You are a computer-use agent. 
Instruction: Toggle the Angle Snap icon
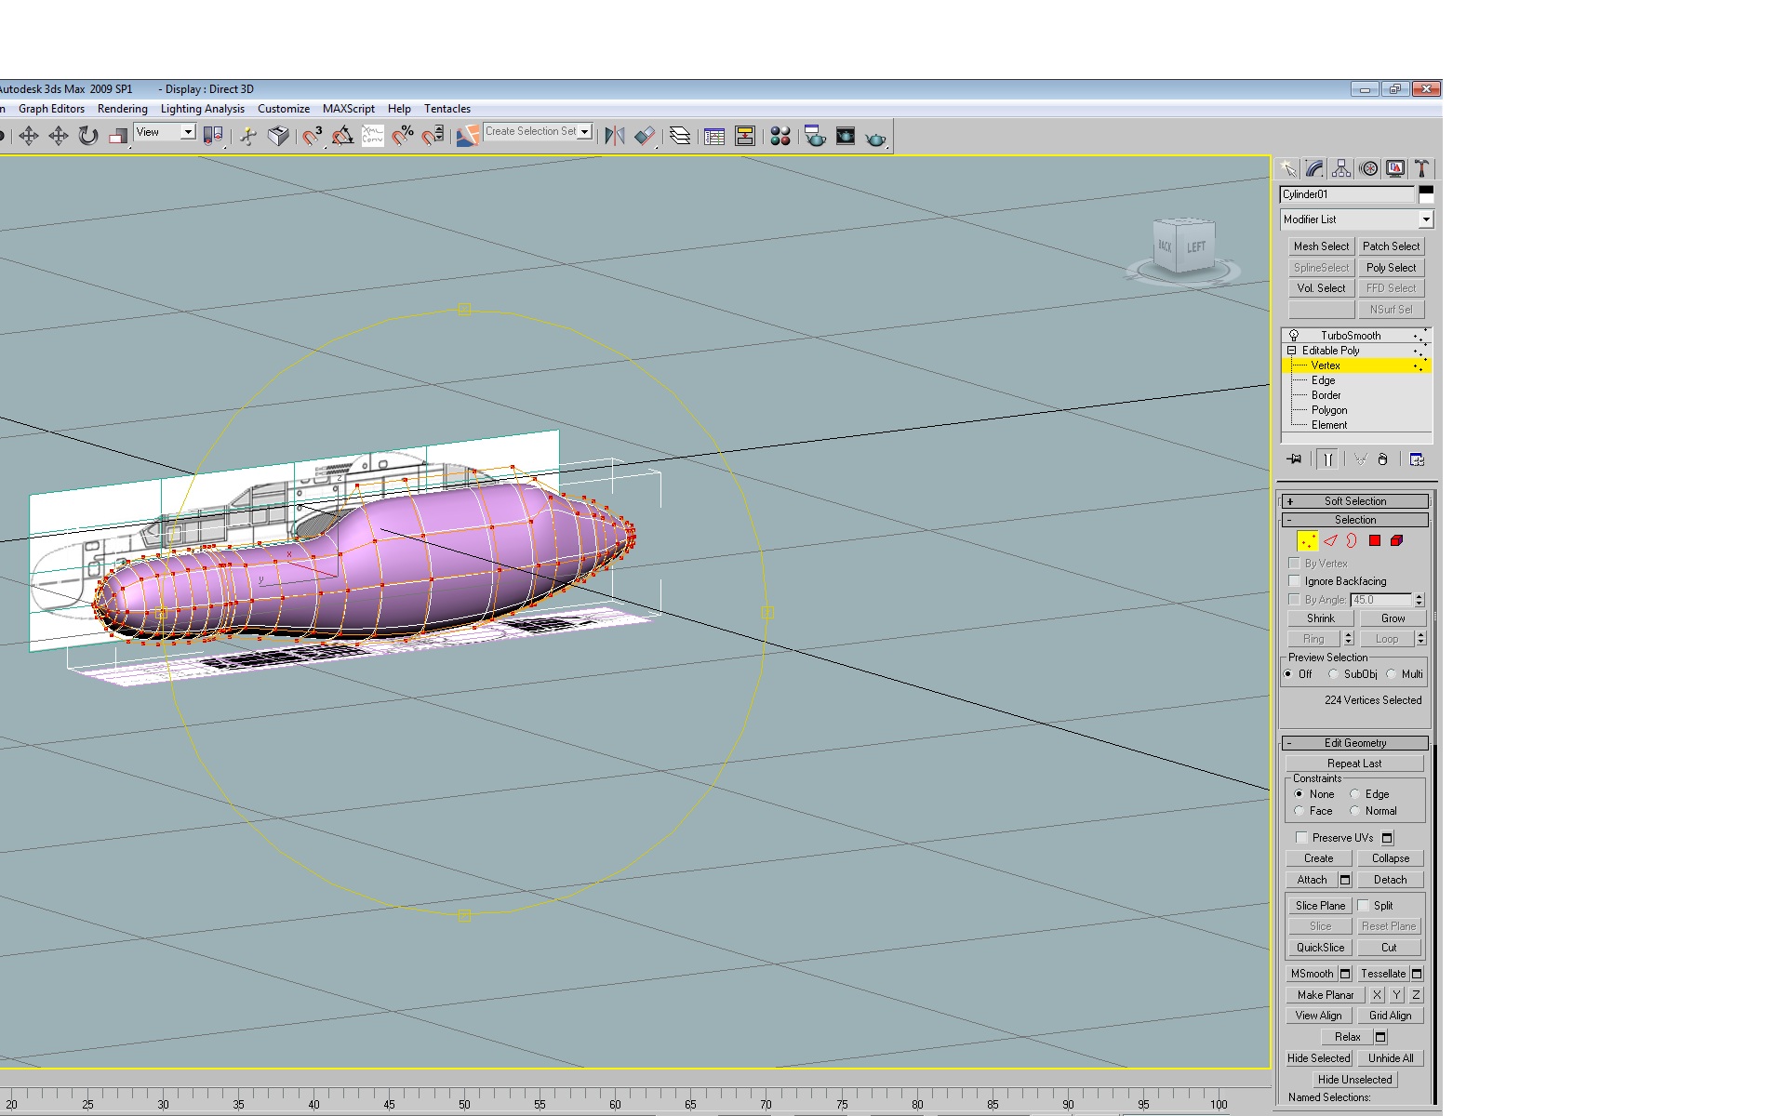tap(342, 136)
